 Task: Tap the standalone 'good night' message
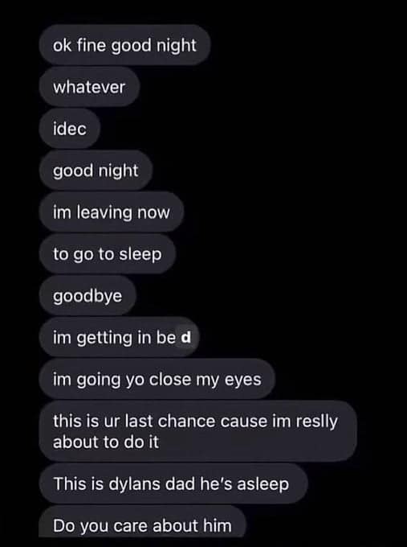tap(96, 171)
